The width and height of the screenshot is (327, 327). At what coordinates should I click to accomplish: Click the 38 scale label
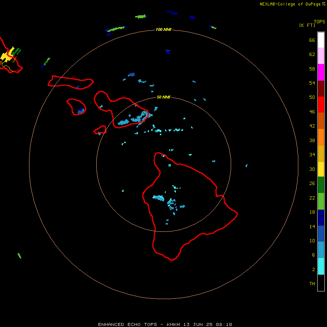tap(312, 140)
